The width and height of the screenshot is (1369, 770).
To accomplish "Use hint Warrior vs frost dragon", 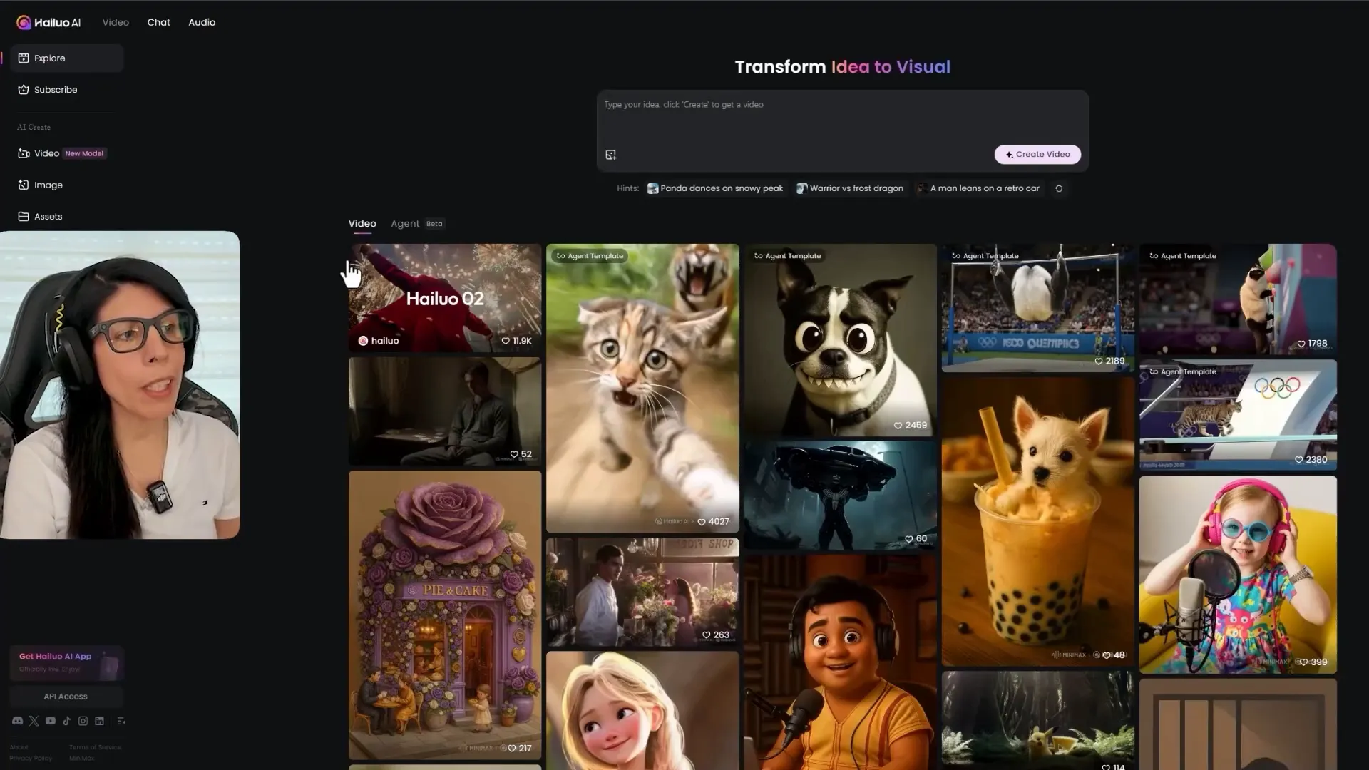I will click(x=850, y=188).
